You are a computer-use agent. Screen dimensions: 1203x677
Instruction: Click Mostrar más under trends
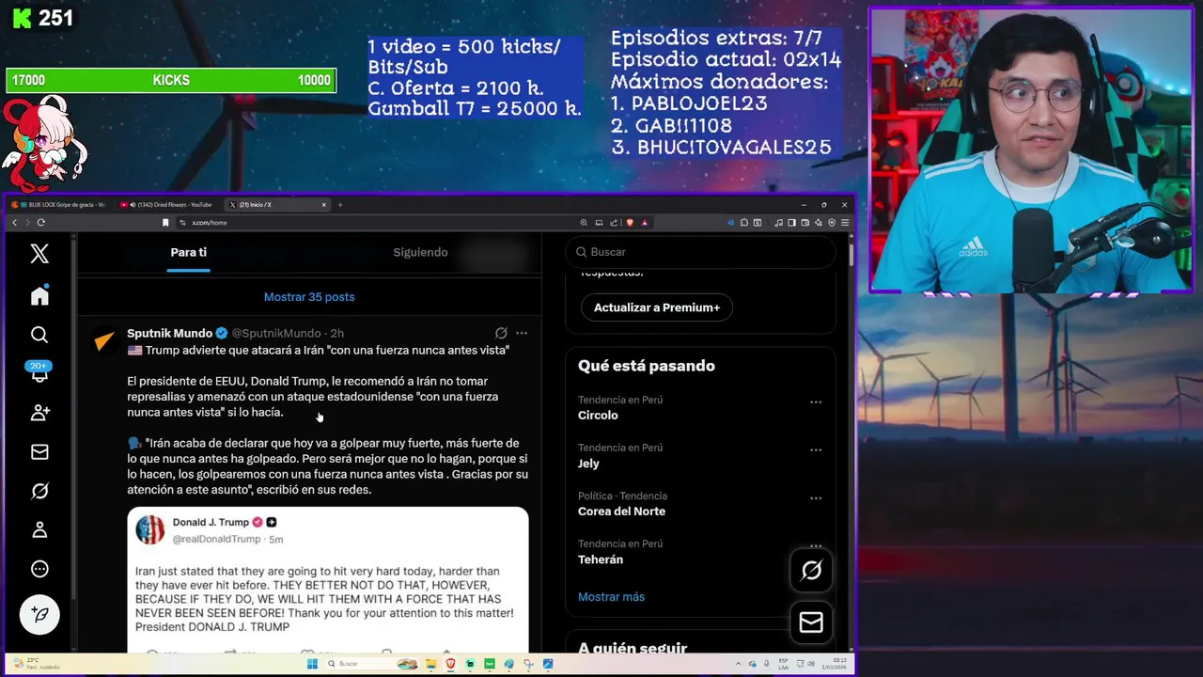(x=611, y=597)
